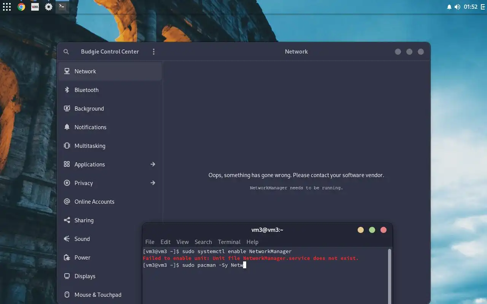Click the Displays monitor sidebar icon
The image size is (487, 304).
point(67,276)
